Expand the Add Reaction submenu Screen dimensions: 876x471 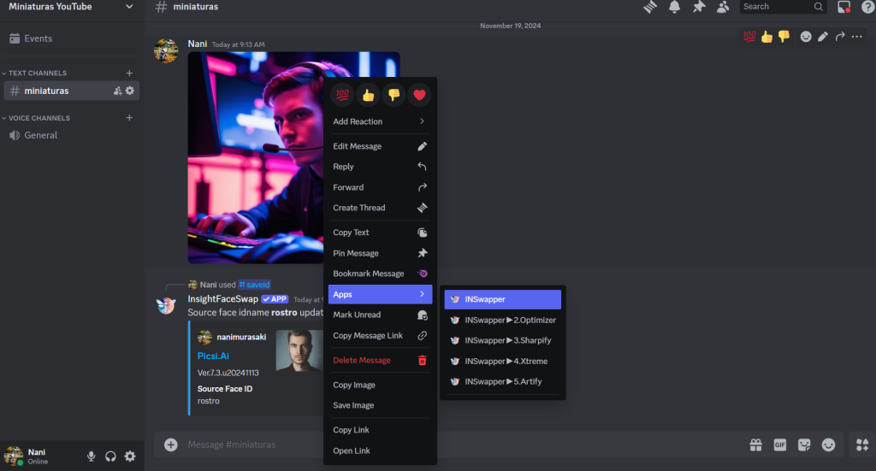380,121
